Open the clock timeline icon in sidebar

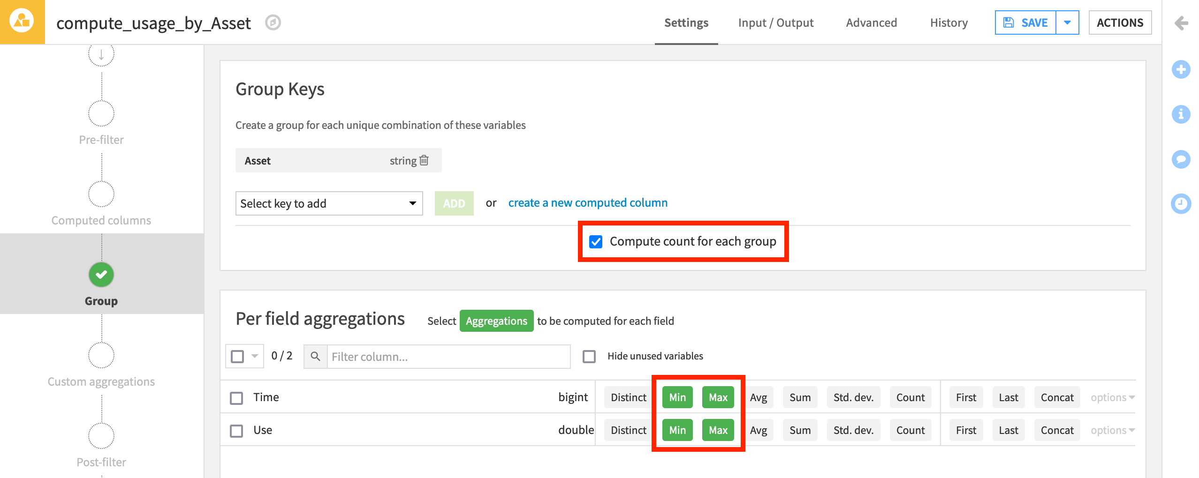click(x=1181, y=204)
